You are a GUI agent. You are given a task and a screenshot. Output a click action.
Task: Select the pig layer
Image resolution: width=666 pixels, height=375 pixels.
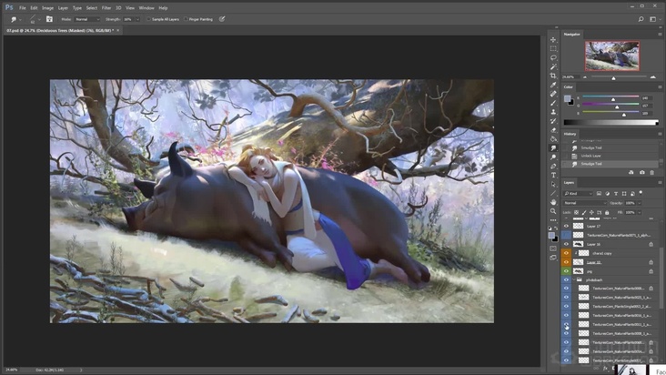(591, 270)
